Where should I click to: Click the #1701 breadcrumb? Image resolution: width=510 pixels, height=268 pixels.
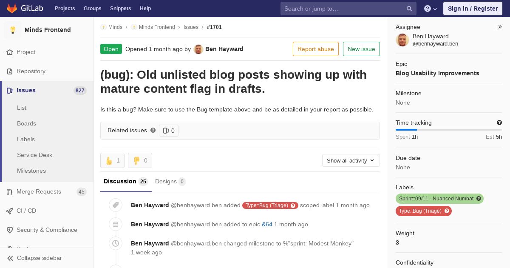[x=214, y=27]
